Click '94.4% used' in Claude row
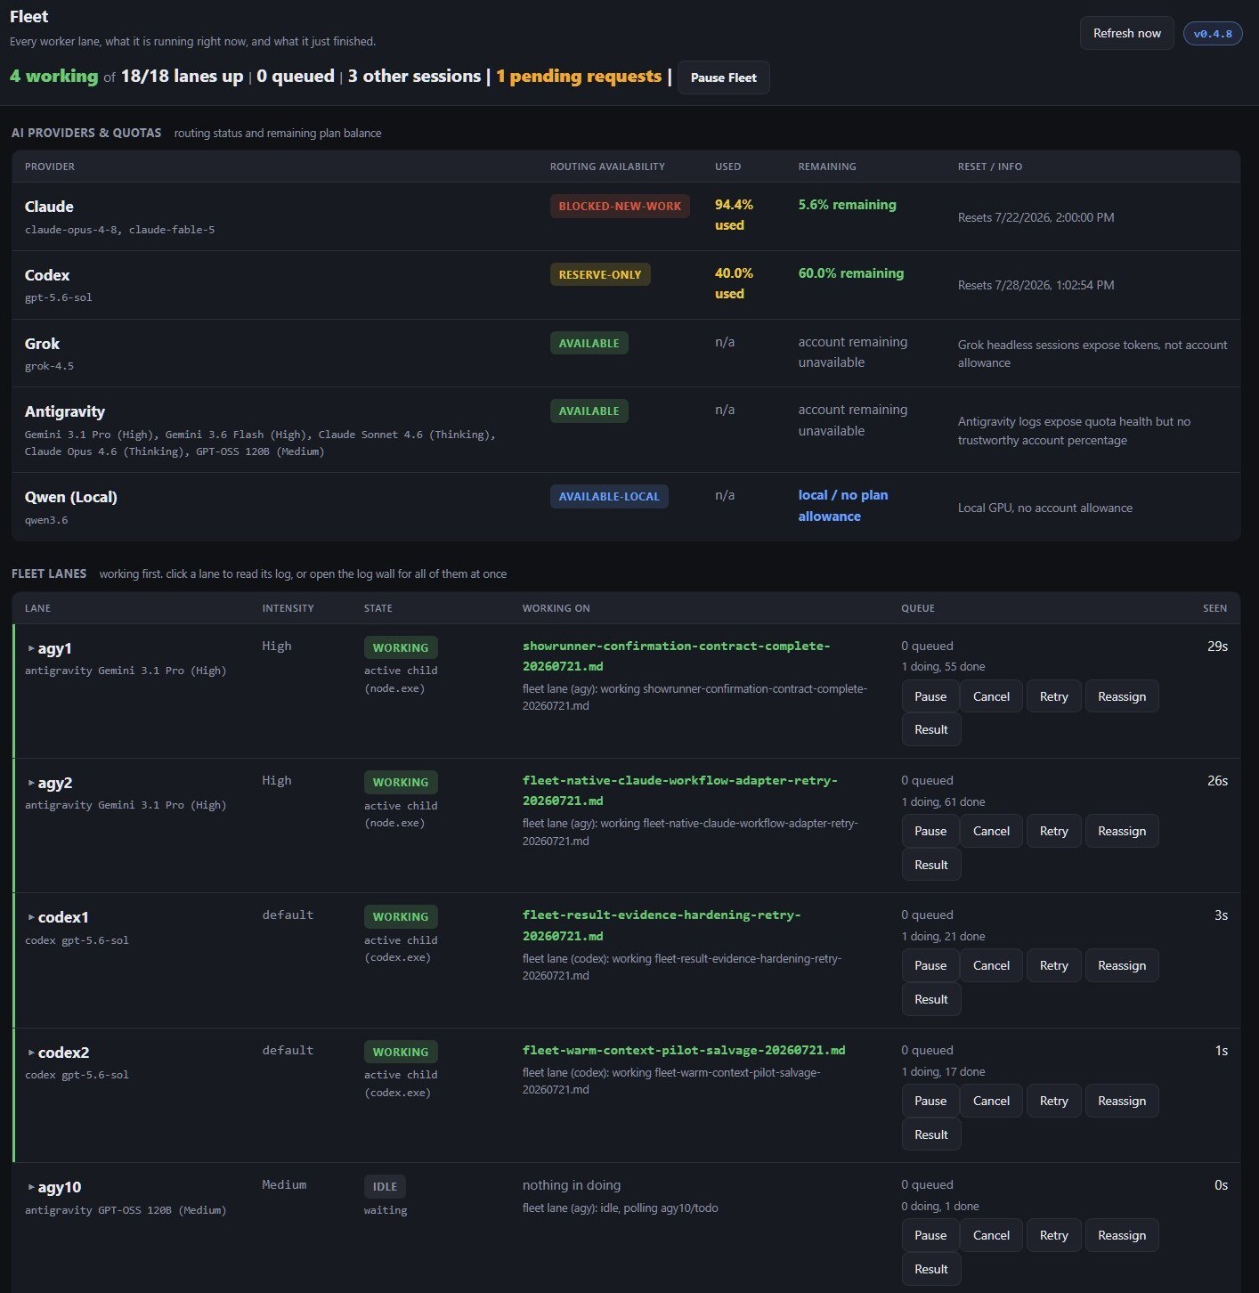This screenshot has width=1259, height=1293. (734, 215)
